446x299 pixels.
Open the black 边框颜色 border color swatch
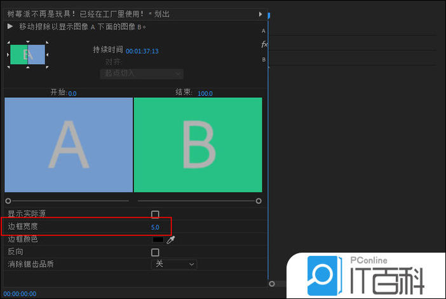click(158, 239)
